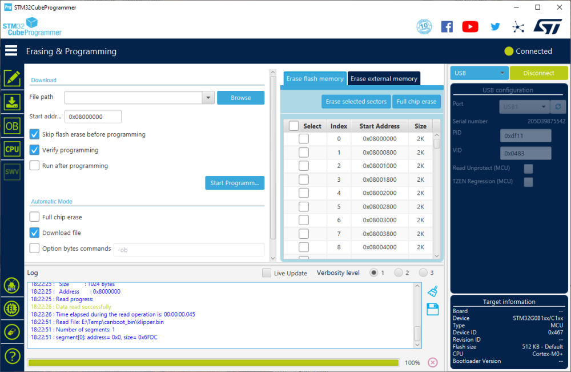Click the download panel scroll up arrow

(273, 73)
